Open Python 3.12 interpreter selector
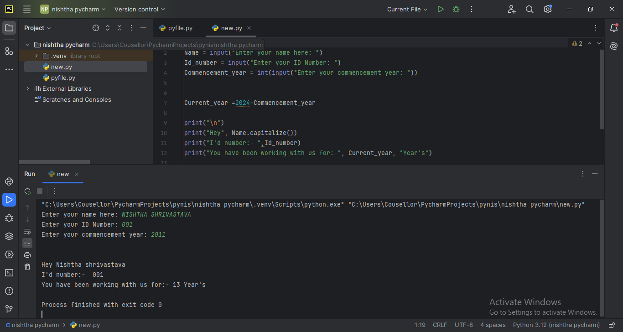The image size is (623, 332). (556, 325)
